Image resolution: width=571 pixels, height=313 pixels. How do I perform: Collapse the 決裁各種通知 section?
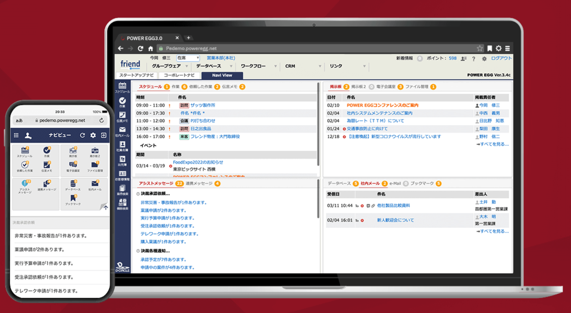tap(138, 251)
